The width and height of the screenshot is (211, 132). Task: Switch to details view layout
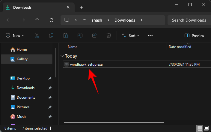[200, 128]
